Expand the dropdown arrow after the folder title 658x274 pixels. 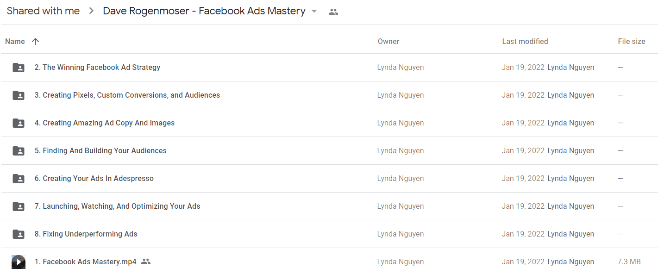314,11
